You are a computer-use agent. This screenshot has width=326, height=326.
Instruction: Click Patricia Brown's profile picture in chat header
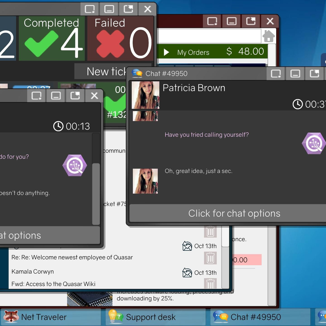(145, 95)
